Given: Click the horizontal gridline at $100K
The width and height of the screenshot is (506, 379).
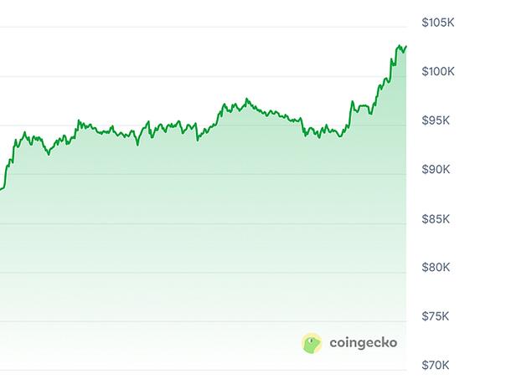Looking at the screenshot, I should [x=168, y=77].
